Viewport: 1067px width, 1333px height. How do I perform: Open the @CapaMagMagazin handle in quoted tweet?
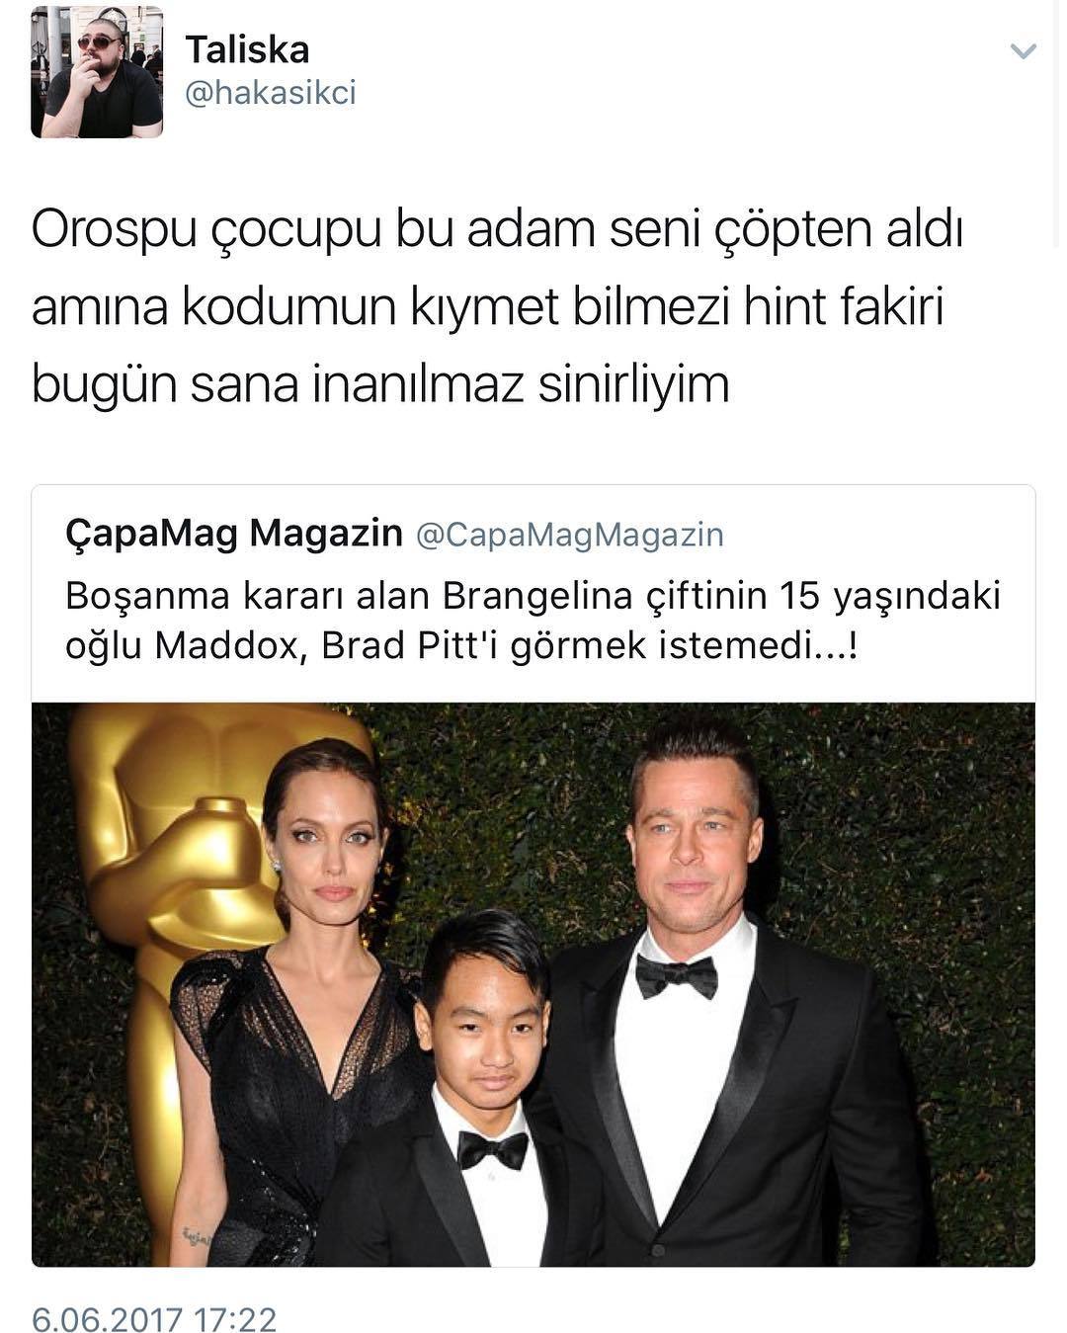point(570,535)
